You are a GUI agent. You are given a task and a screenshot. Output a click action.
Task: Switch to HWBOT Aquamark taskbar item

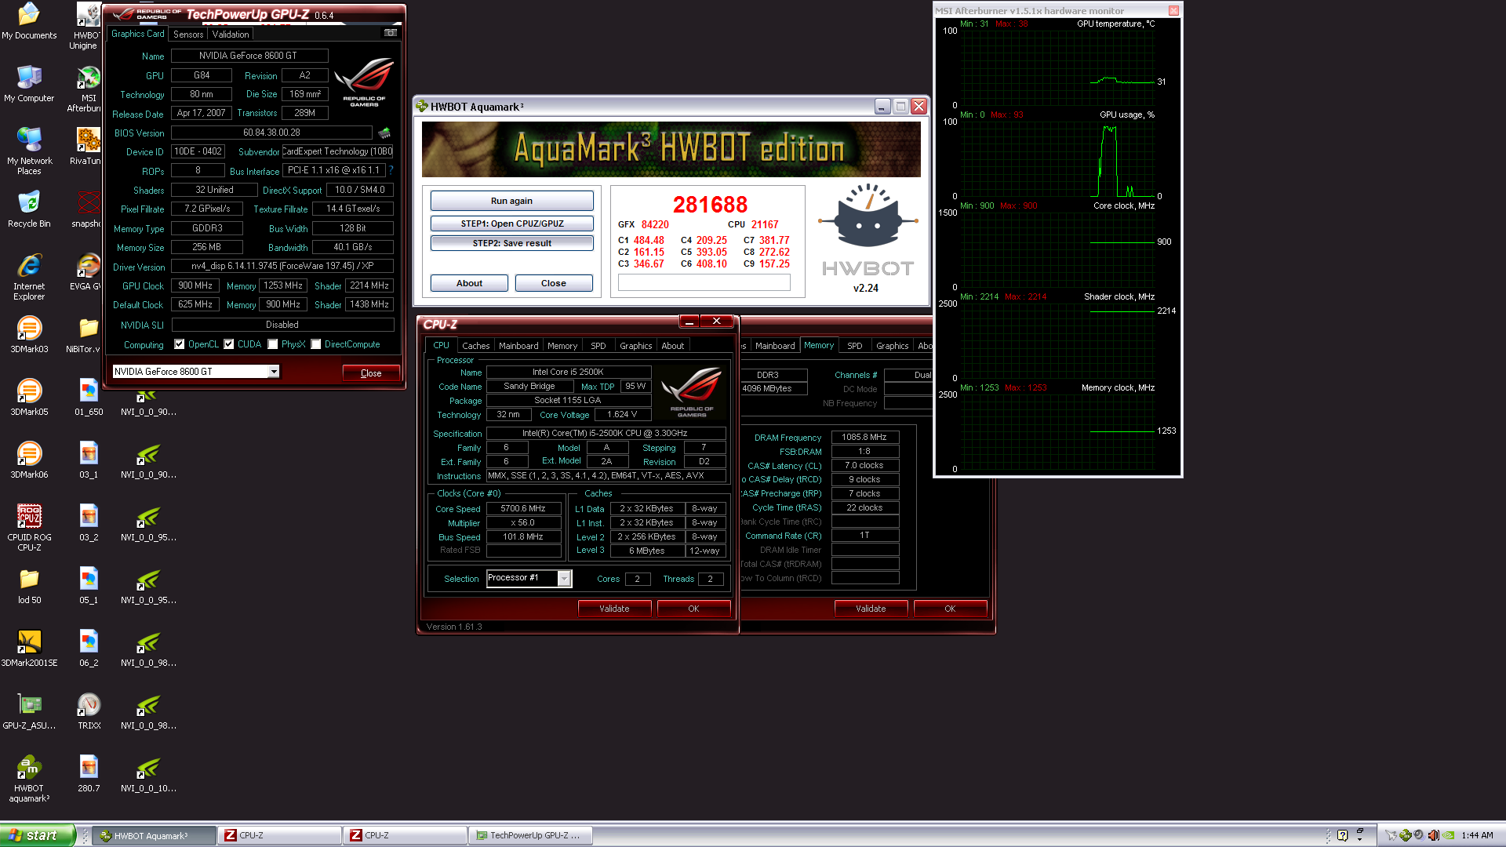[154, 835]
